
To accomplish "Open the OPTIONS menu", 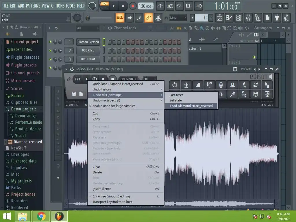I will [58, 6].
